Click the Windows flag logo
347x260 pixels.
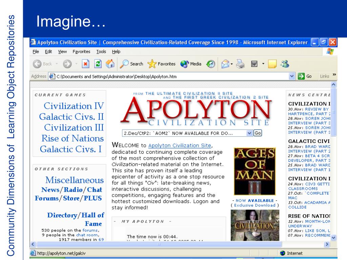(x=330, y=51)
